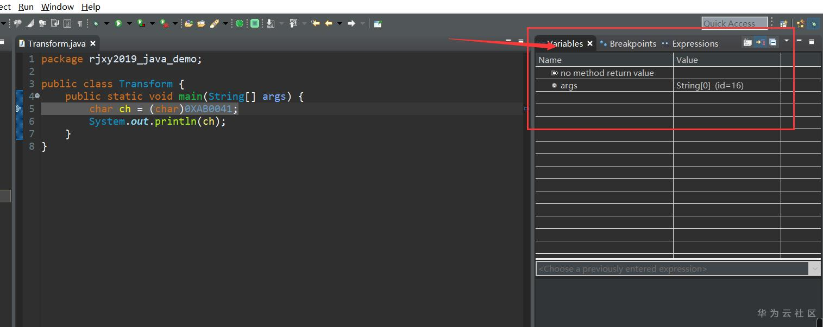Viewport: 823px width, 327px height.
Task: Click the Next Annotation toolbar icon
Action: tap(269, 23)
